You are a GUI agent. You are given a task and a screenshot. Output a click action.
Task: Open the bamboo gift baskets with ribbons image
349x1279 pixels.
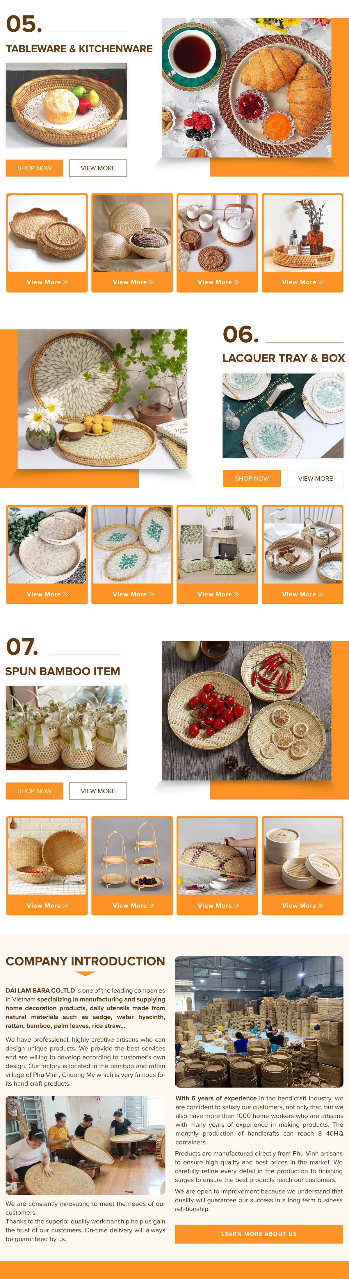click(x=66, y=728)
